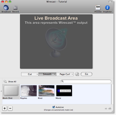Click the Record disk icon
This screenshot has height=115, width=116.
click(15, 8)
